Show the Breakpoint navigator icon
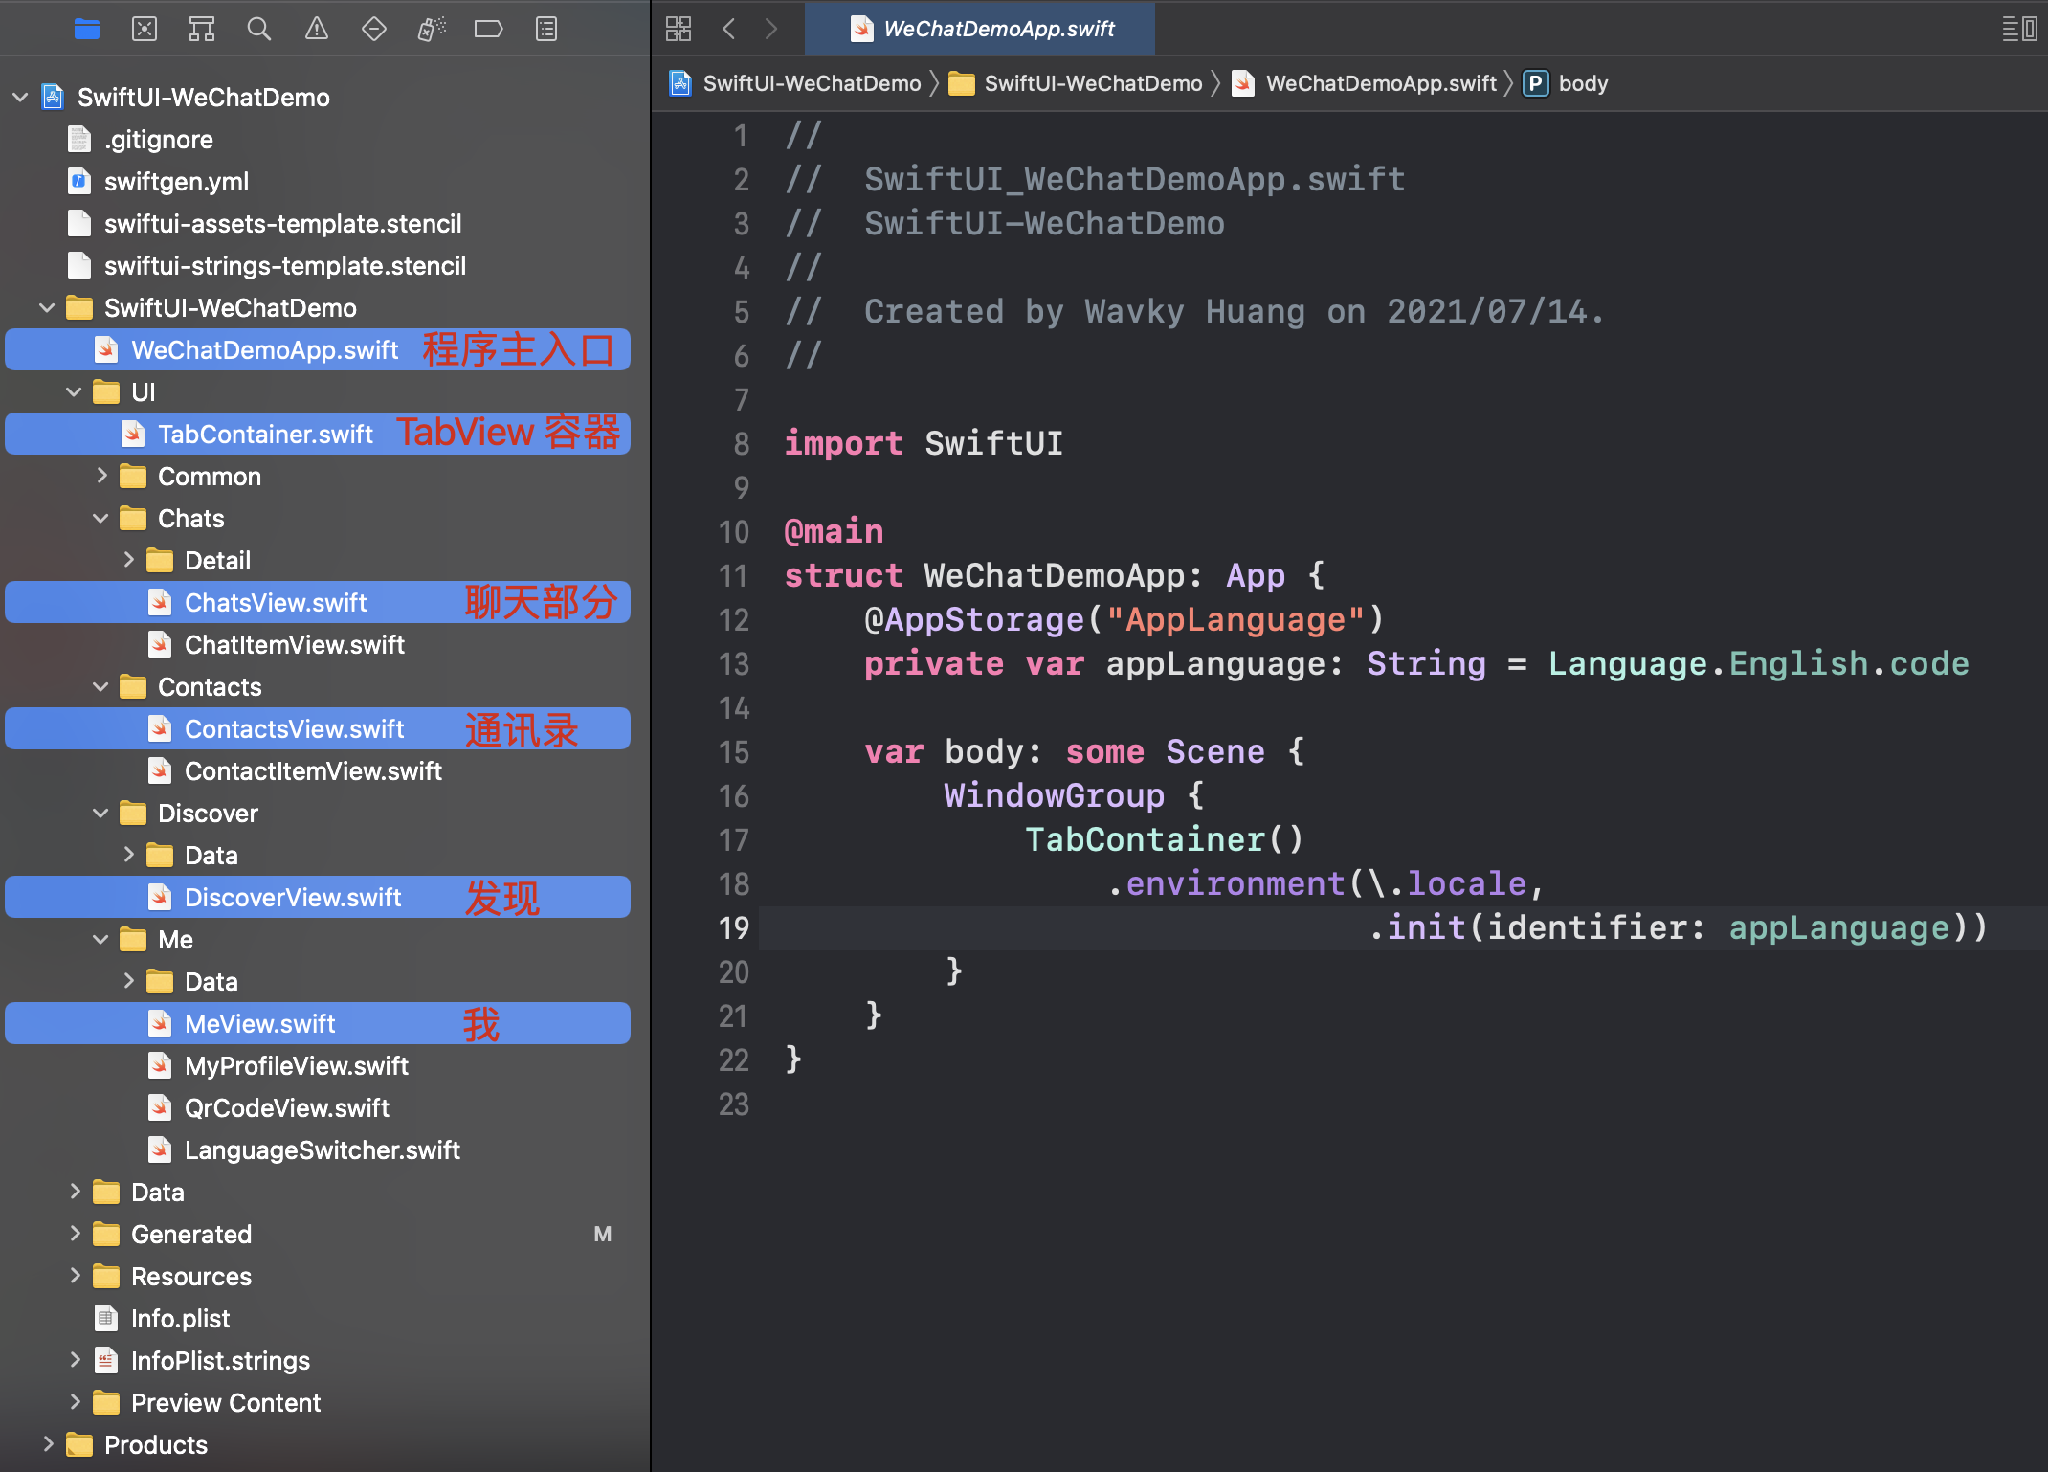Screen dimensions: 2048x1472 coord(488,29)
